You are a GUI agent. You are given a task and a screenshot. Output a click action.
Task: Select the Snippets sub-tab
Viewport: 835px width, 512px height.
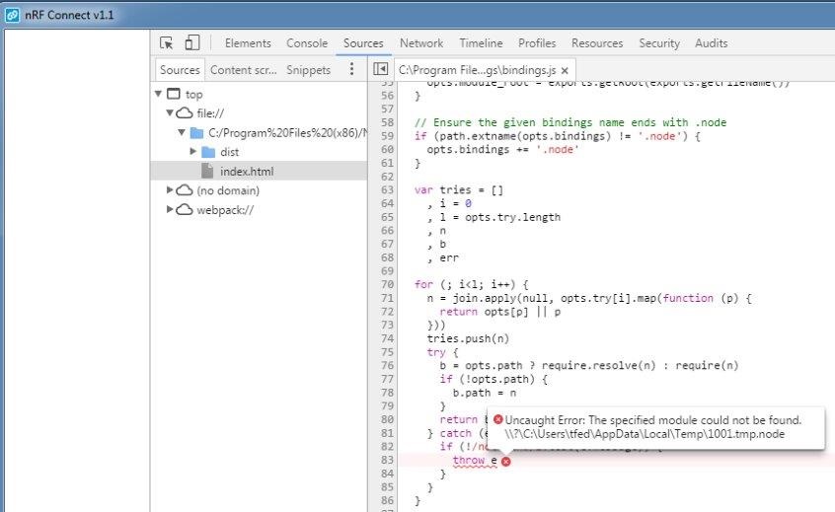point(308,70)
